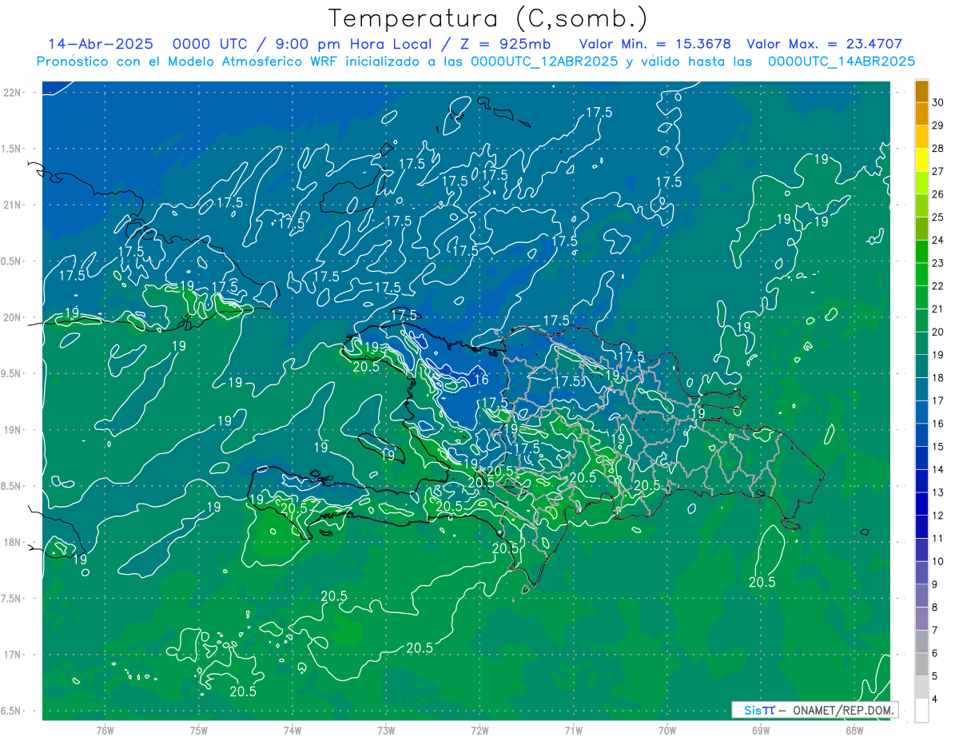Click legend value '21' on color scale

coord(938,309)
